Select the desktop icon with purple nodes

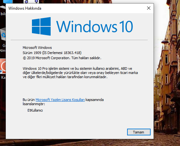(x=31, y=2)
